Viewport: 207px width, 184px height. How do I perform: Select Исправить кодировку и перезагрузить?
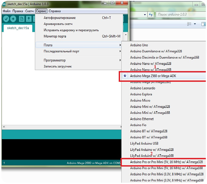[79, 30]
